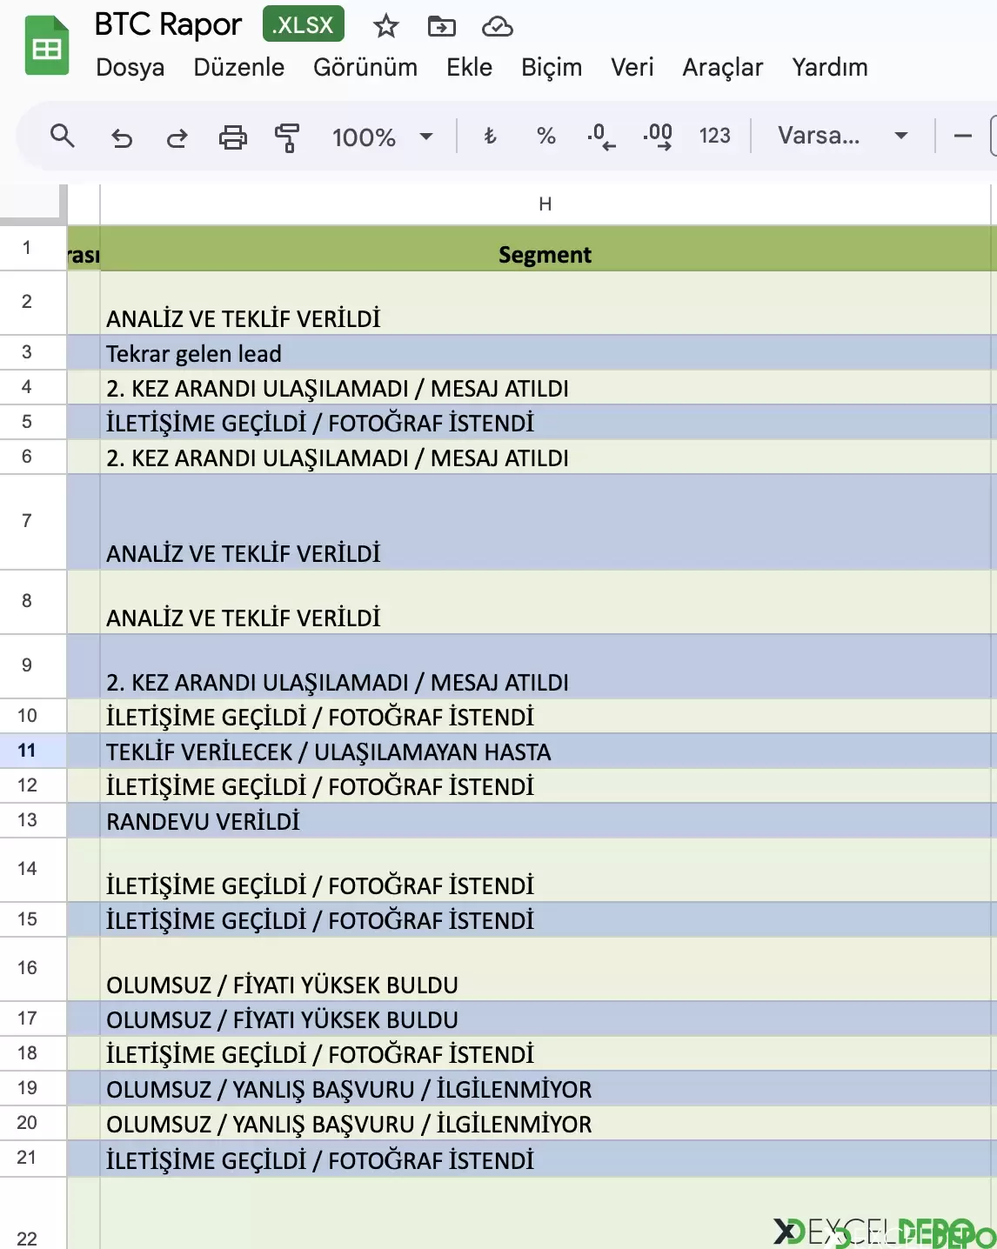Increase decimal places

click(x=658, y=136)
